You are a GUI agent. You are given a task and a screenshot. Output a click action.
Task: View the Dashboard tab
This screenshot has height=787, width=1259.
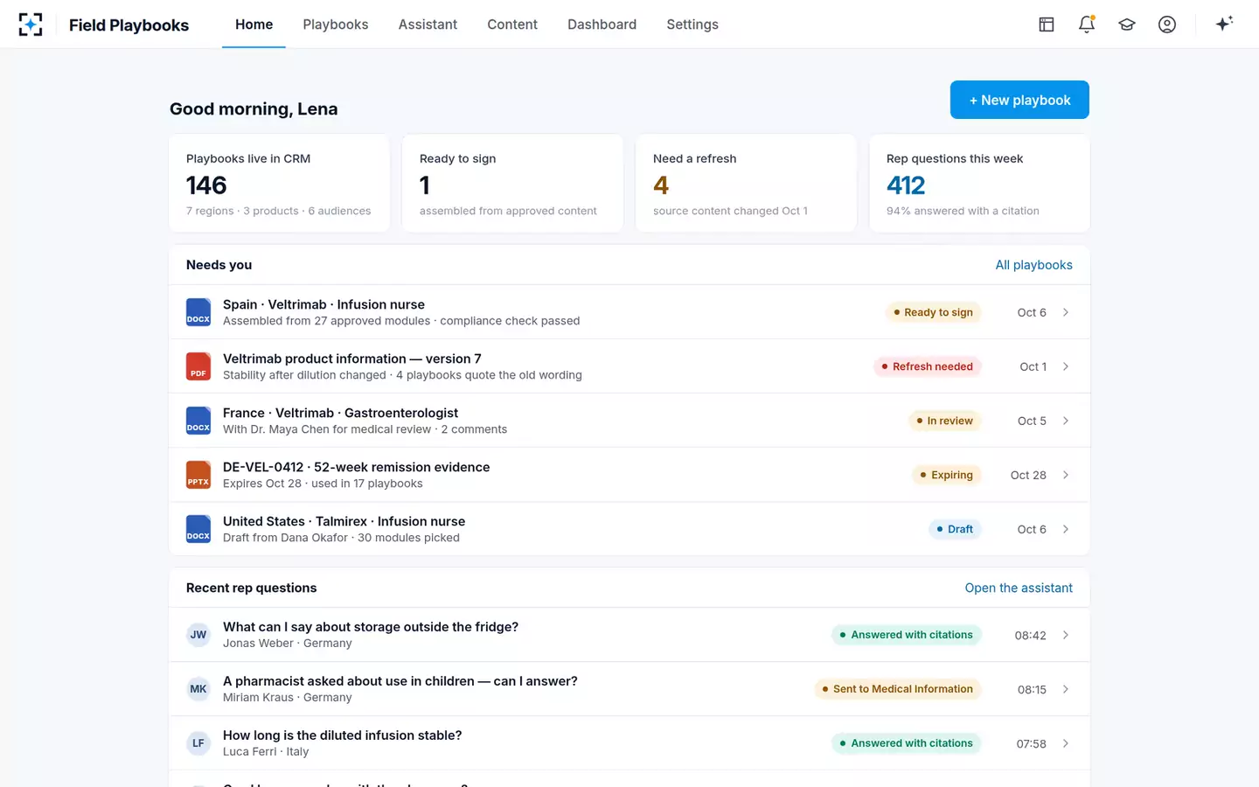coord(602,24)
